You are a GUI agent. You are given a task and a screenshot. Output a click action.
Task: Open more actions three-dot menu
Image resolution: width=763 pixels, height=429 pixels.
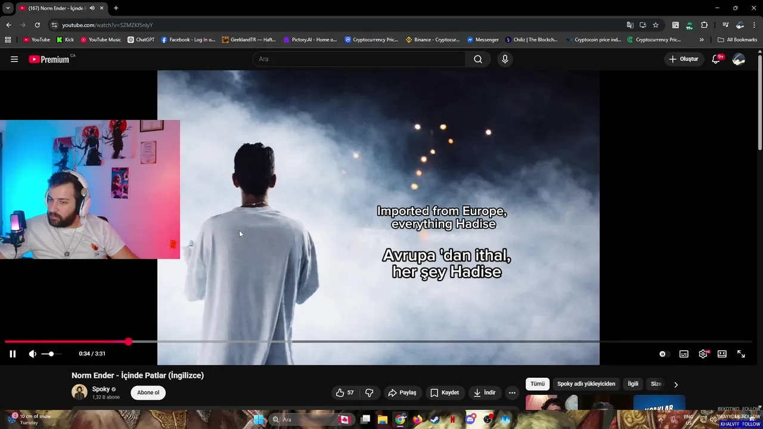(512, 393)
